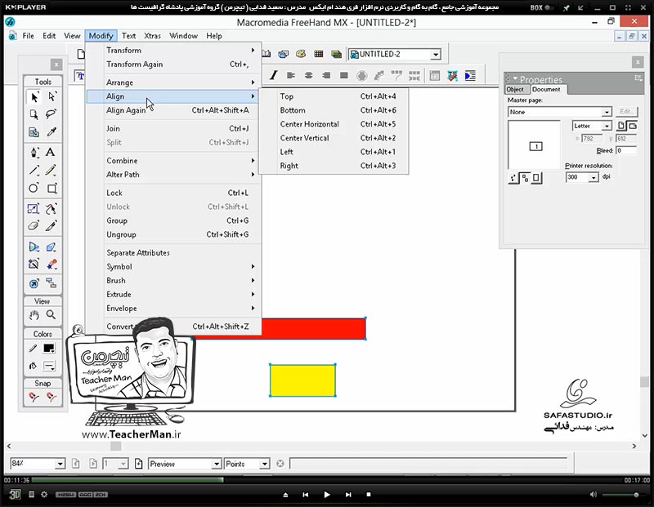Open the document name dropdown UNTITLED-2
This screenshot has width=654, height=507.
[436, 55]
